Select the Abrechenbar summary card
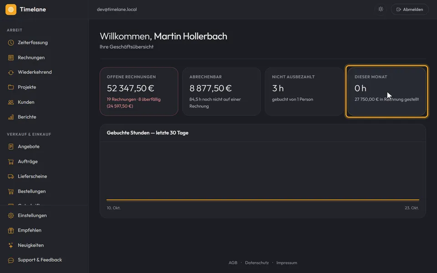437x273 pixels. [x=222, y=91]
